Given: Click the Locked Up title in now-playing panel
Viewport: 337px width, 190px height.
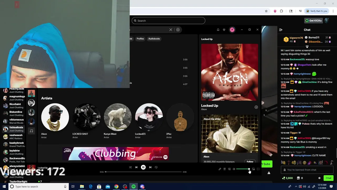Looking at the screenshot, I should coord(210,106).
